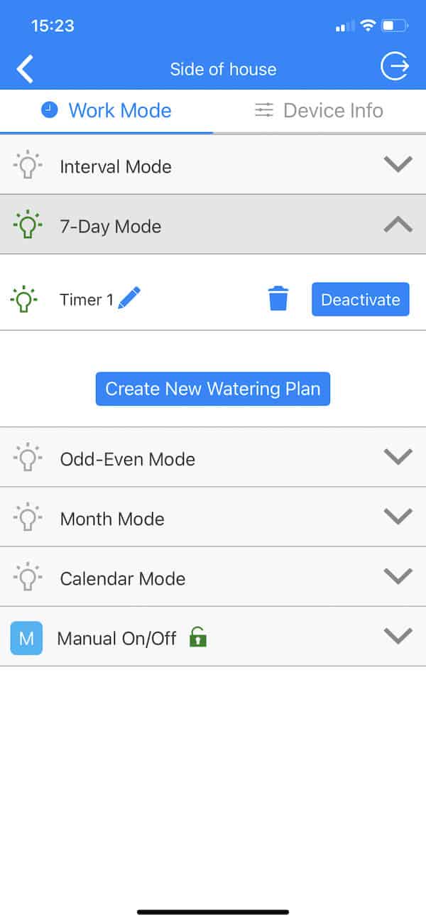Expand the Odd-Even Mode chevron

coord(398,456)
